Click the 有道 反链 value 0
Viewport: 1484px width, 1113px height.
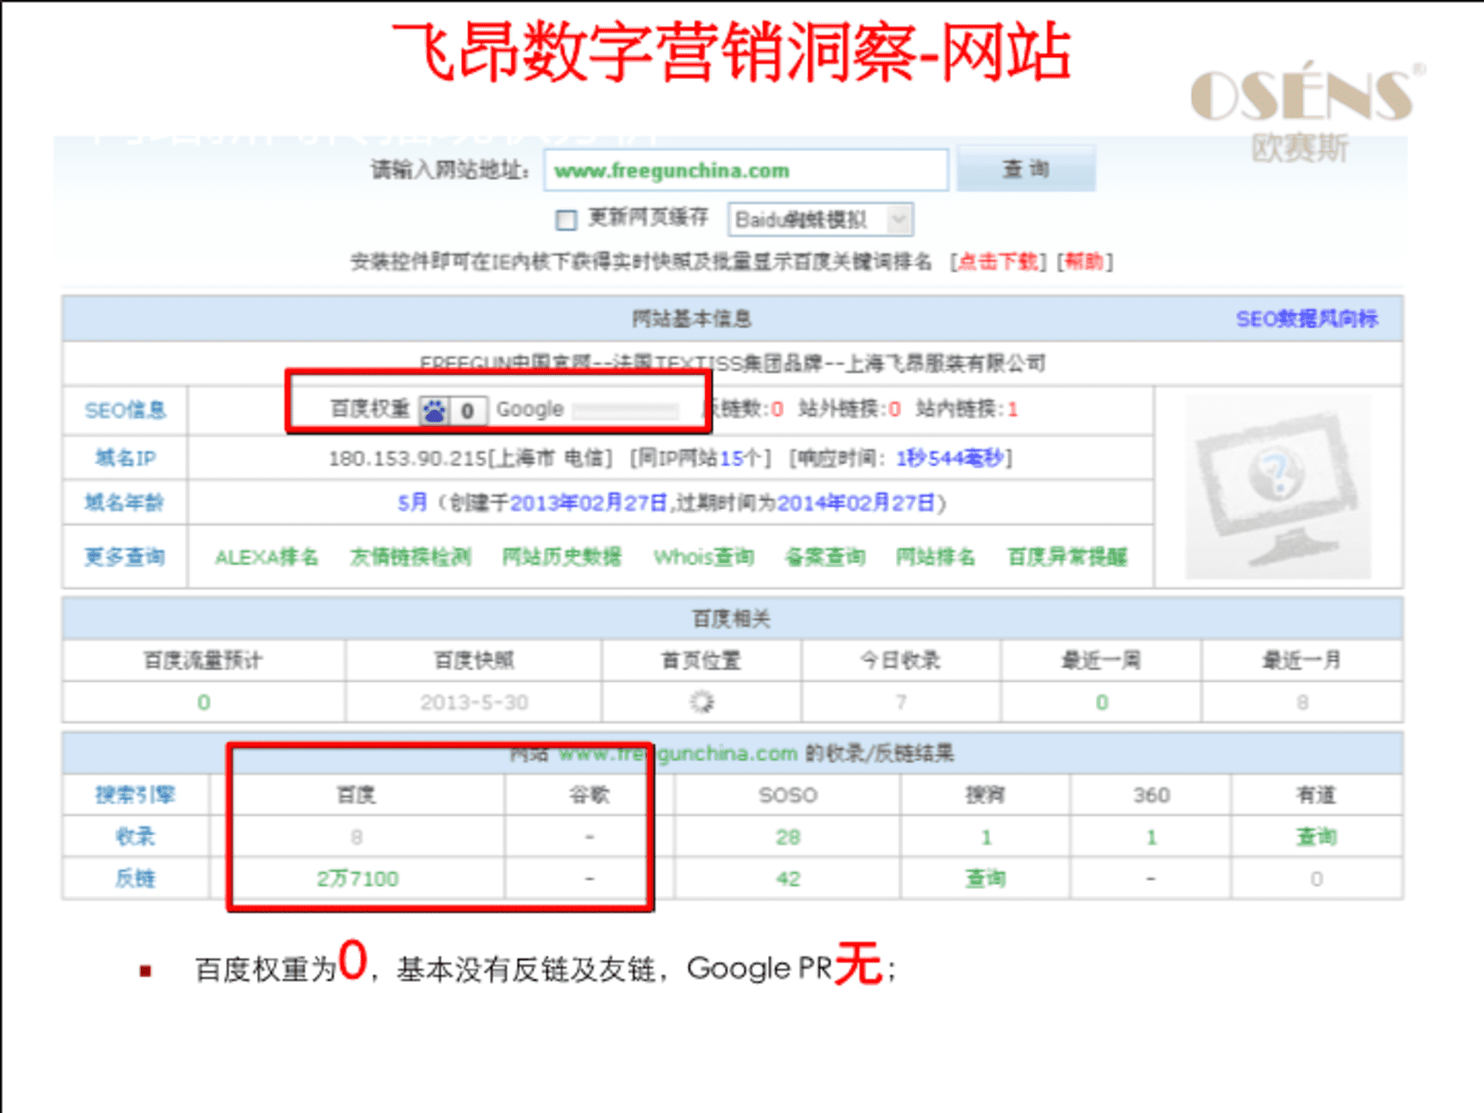click(1316, 879)
